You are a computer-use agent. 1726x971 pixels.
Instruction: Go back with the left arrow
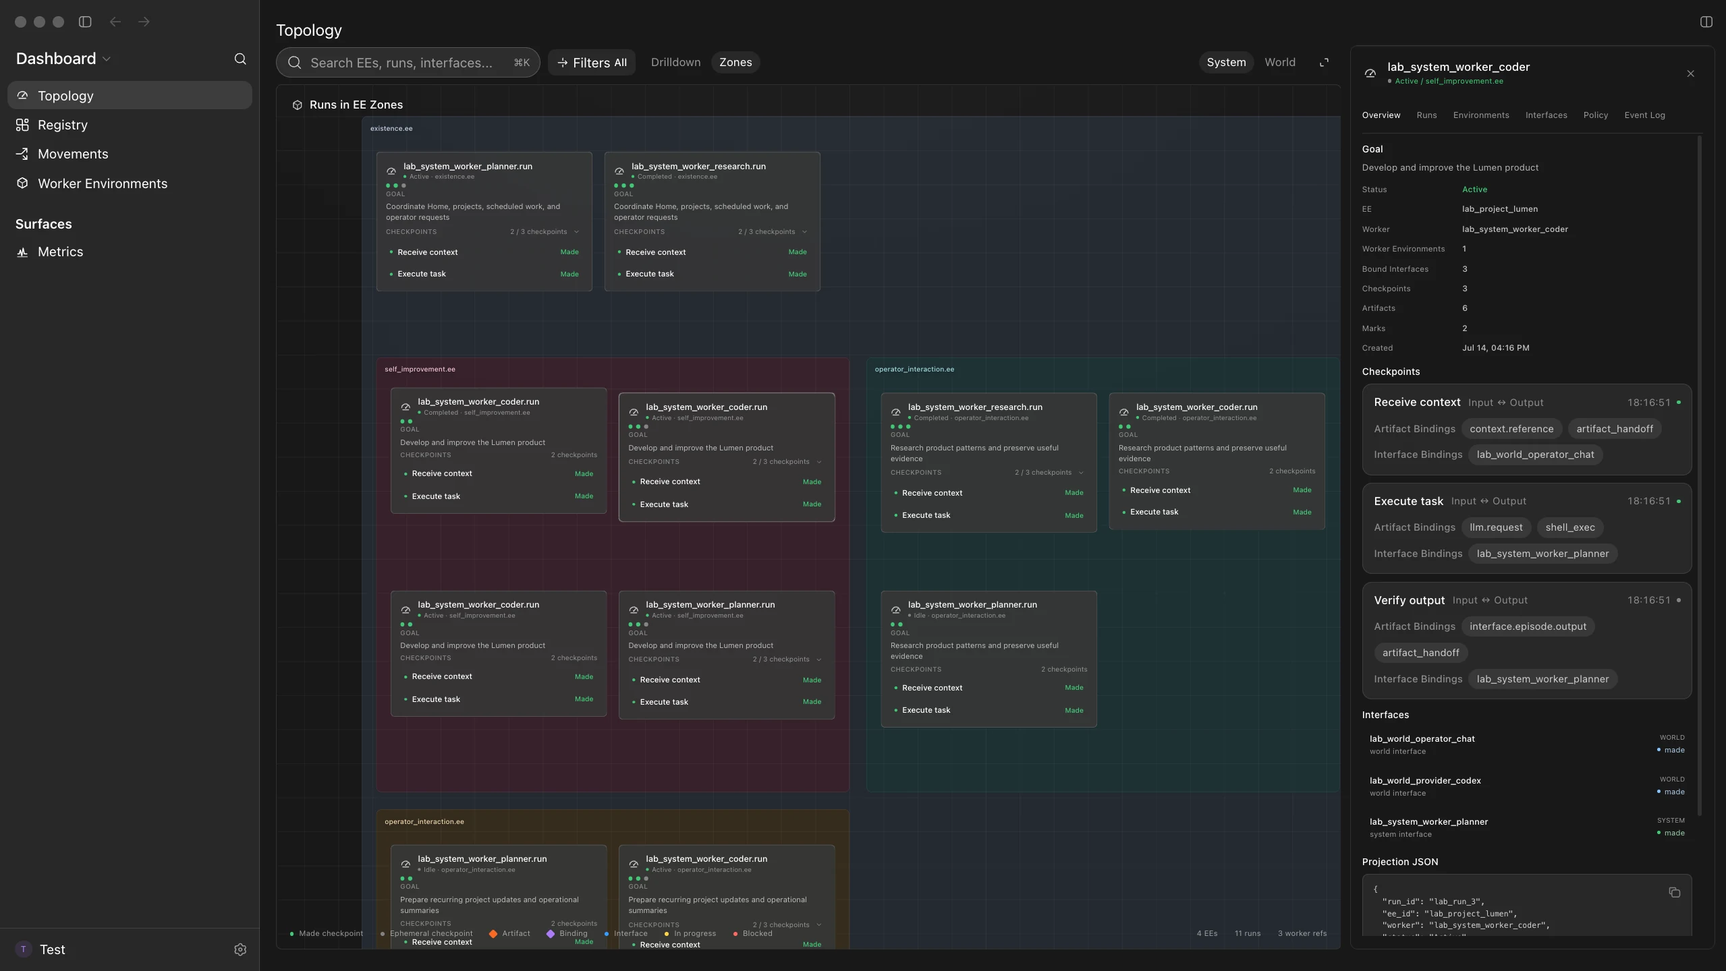click(x=115, y=22)
